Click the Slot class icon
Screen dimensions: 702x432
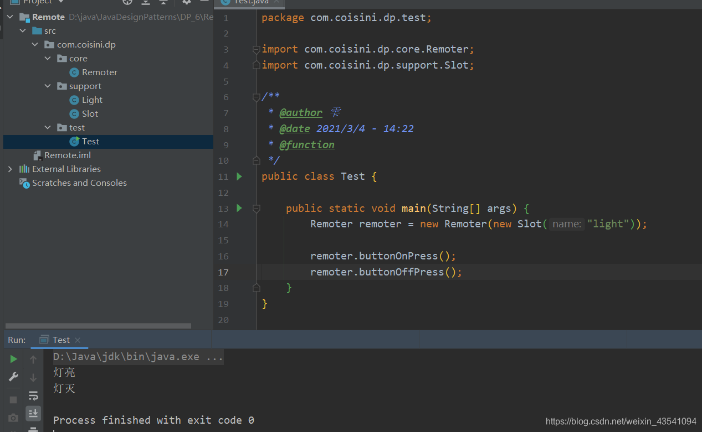[x=74, y=114]
